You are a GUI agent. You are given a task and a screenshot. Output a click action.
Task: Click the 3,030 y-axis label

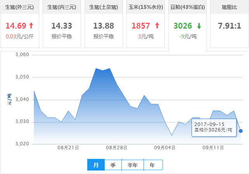pyautogui.click(x=22, y=121)
